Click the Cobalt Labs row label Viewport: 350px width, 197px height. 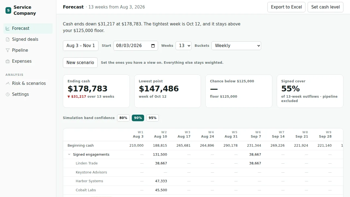coord(86,190)
